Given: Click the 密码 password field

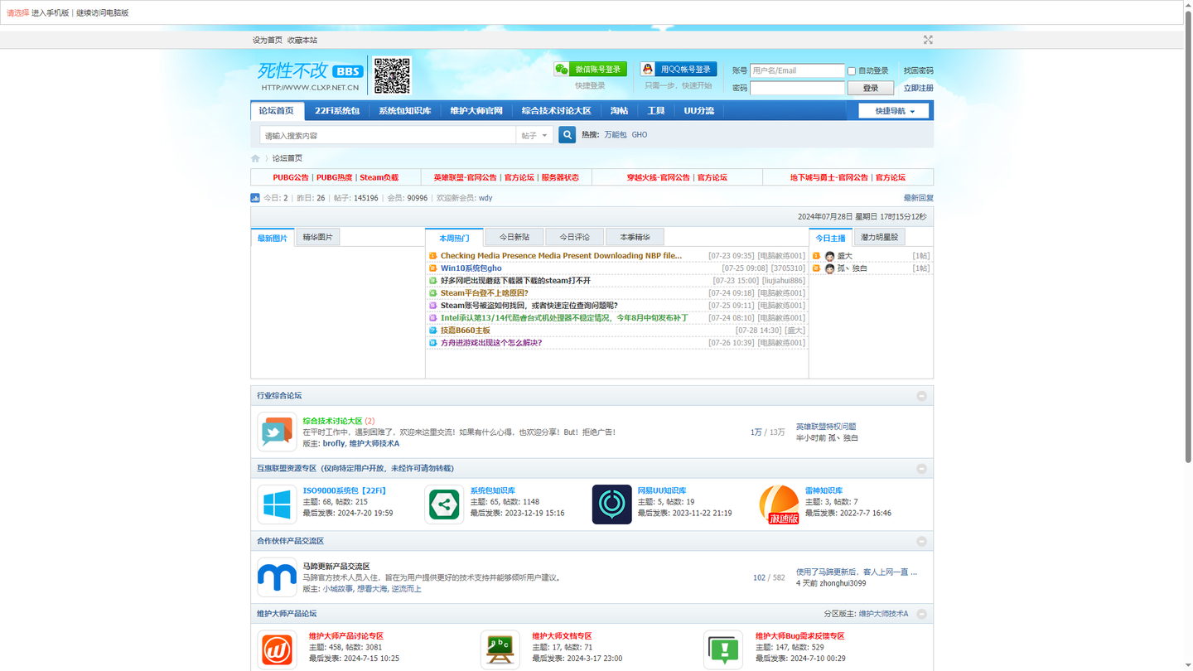Looking at the screenshot, I should pos(797,88).
